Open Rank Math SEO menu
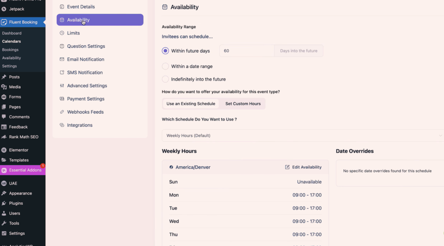This screenshot has width=444, height=246. (x=23, y=137)
